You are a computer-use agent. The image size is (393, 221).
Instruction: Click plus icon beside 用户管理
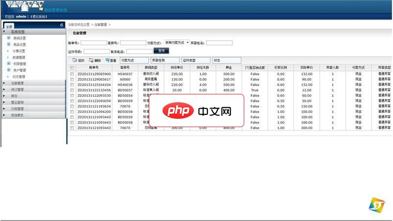9,70
